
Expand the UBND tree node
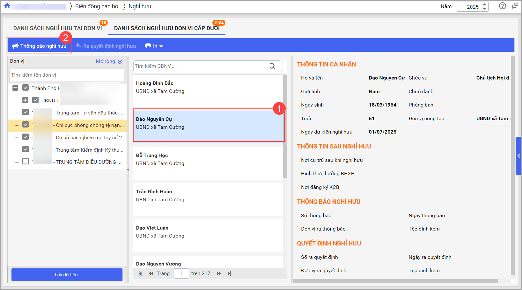[25, 100]
